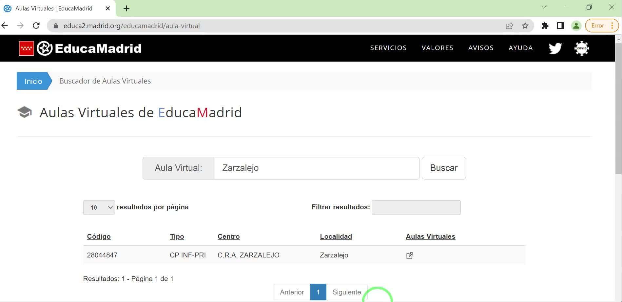Screen dimensions: 622x302
Task: Click the Buscador de Aulas Virtuales breadcrumb text
Action: coord(105,81)
